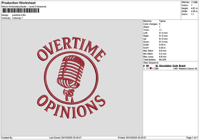Click the Total Bobbin value 66.32ft
The height and width of the screenshot is (140, 199).
(x=163, y=60)
